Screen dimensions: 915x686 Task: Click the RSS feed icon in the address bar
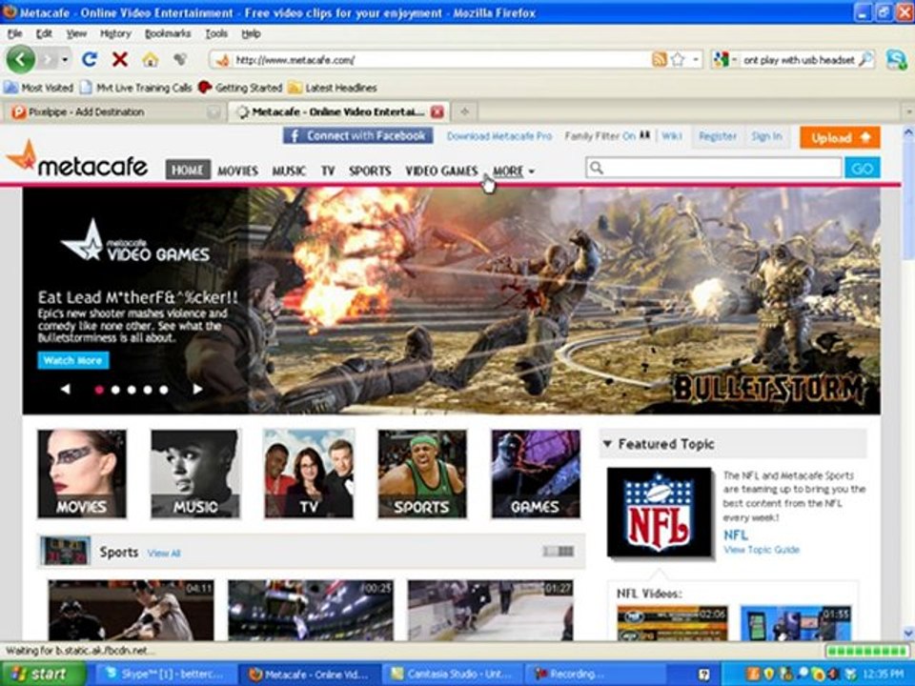click(x=659, y=59)
